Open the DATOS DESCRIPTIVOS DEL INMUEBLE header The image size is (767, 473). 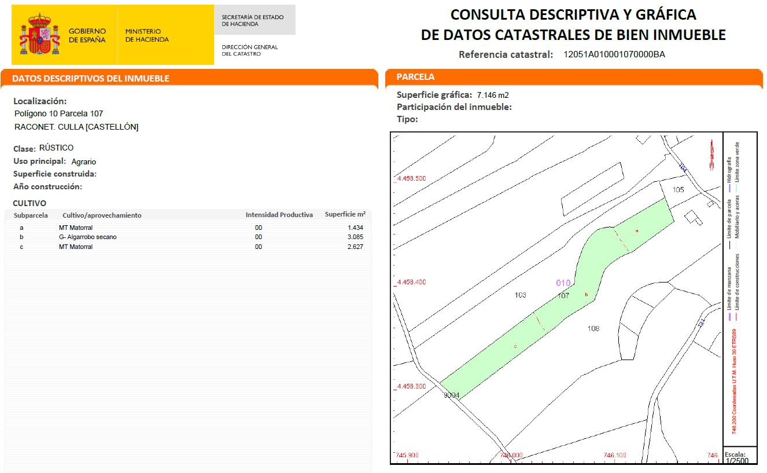(x=189, y=78)
